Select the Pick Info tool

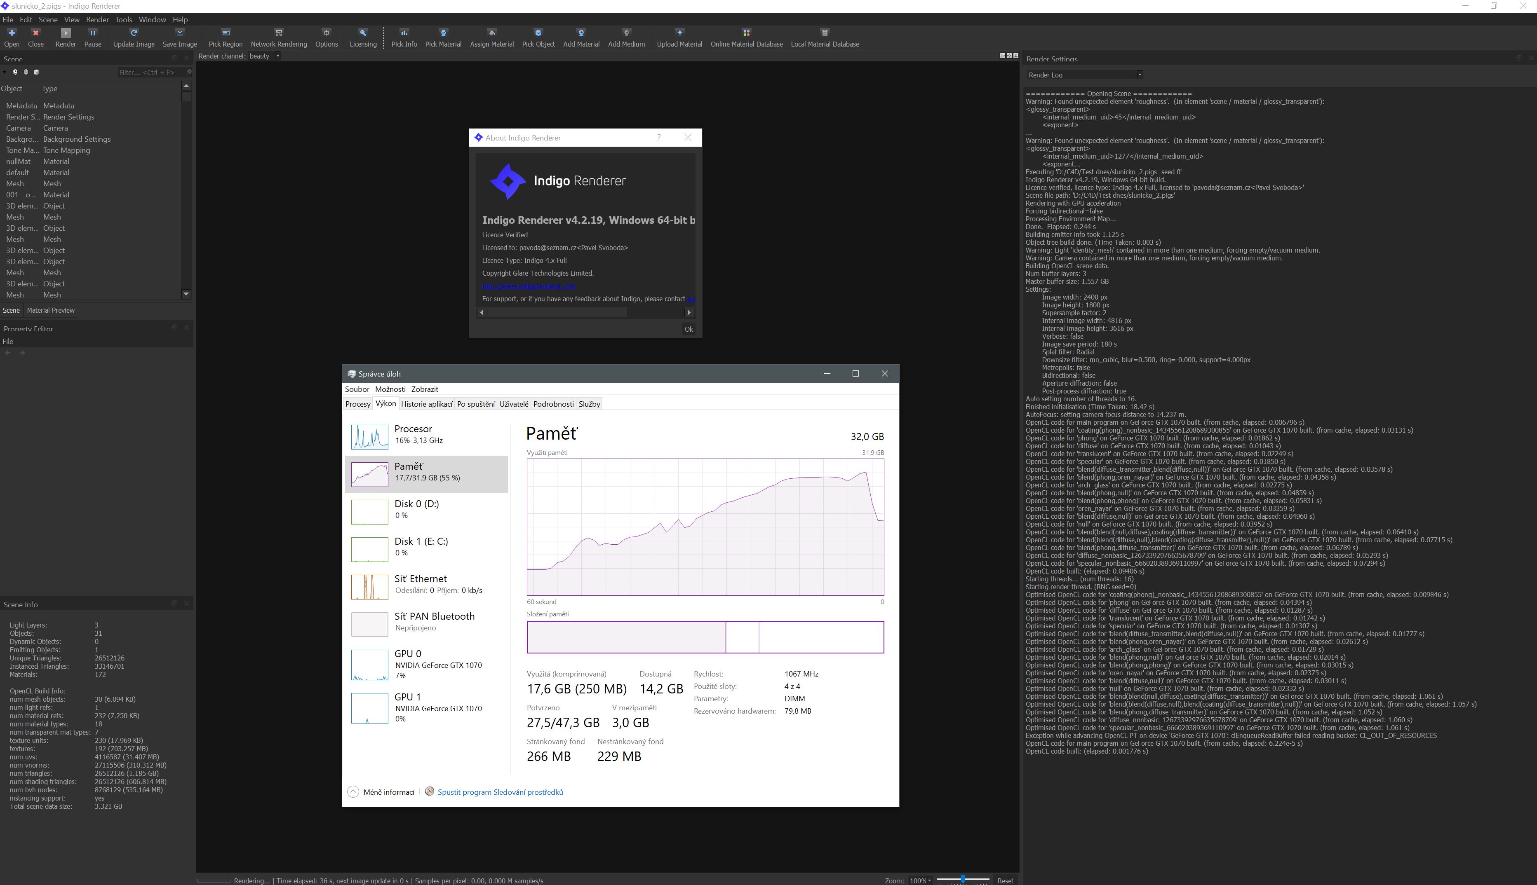click(x=404, y=37)
